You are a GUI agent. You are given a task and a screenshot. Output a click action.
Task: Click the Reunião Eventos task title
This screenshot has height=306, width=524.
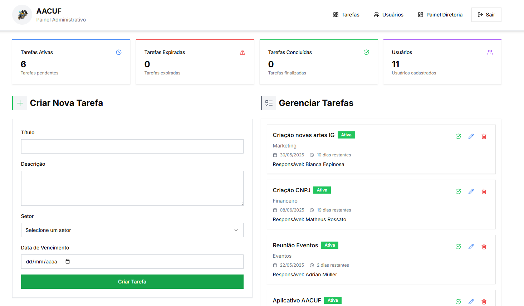tap(295, 245)
